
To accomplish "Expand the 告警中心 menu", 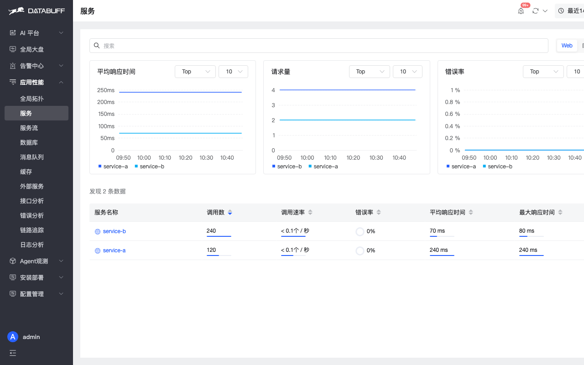I will tap(36, 66).
